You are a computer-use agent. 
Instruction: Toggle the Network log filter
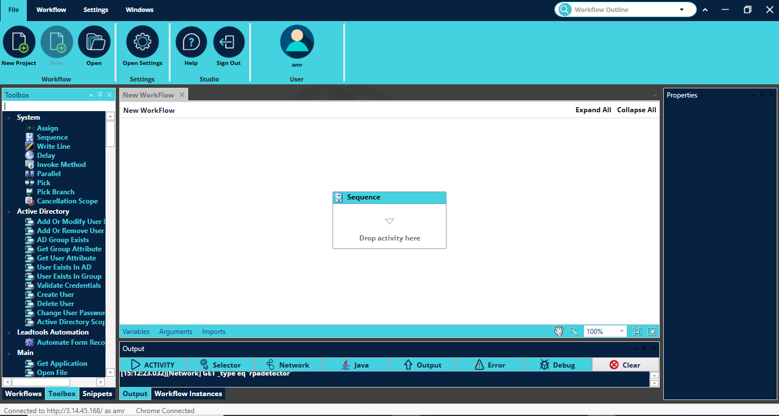click(x=287, y=365)
